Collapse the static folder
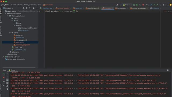 point(10,18)
